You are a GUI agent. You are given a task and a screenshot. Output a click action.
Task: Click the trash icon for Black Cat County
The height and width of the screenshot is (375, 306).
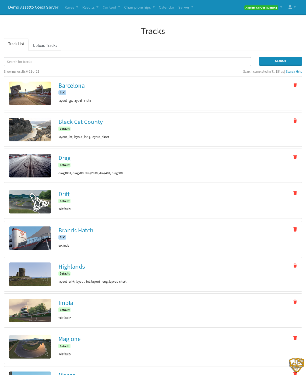point(295,121)
